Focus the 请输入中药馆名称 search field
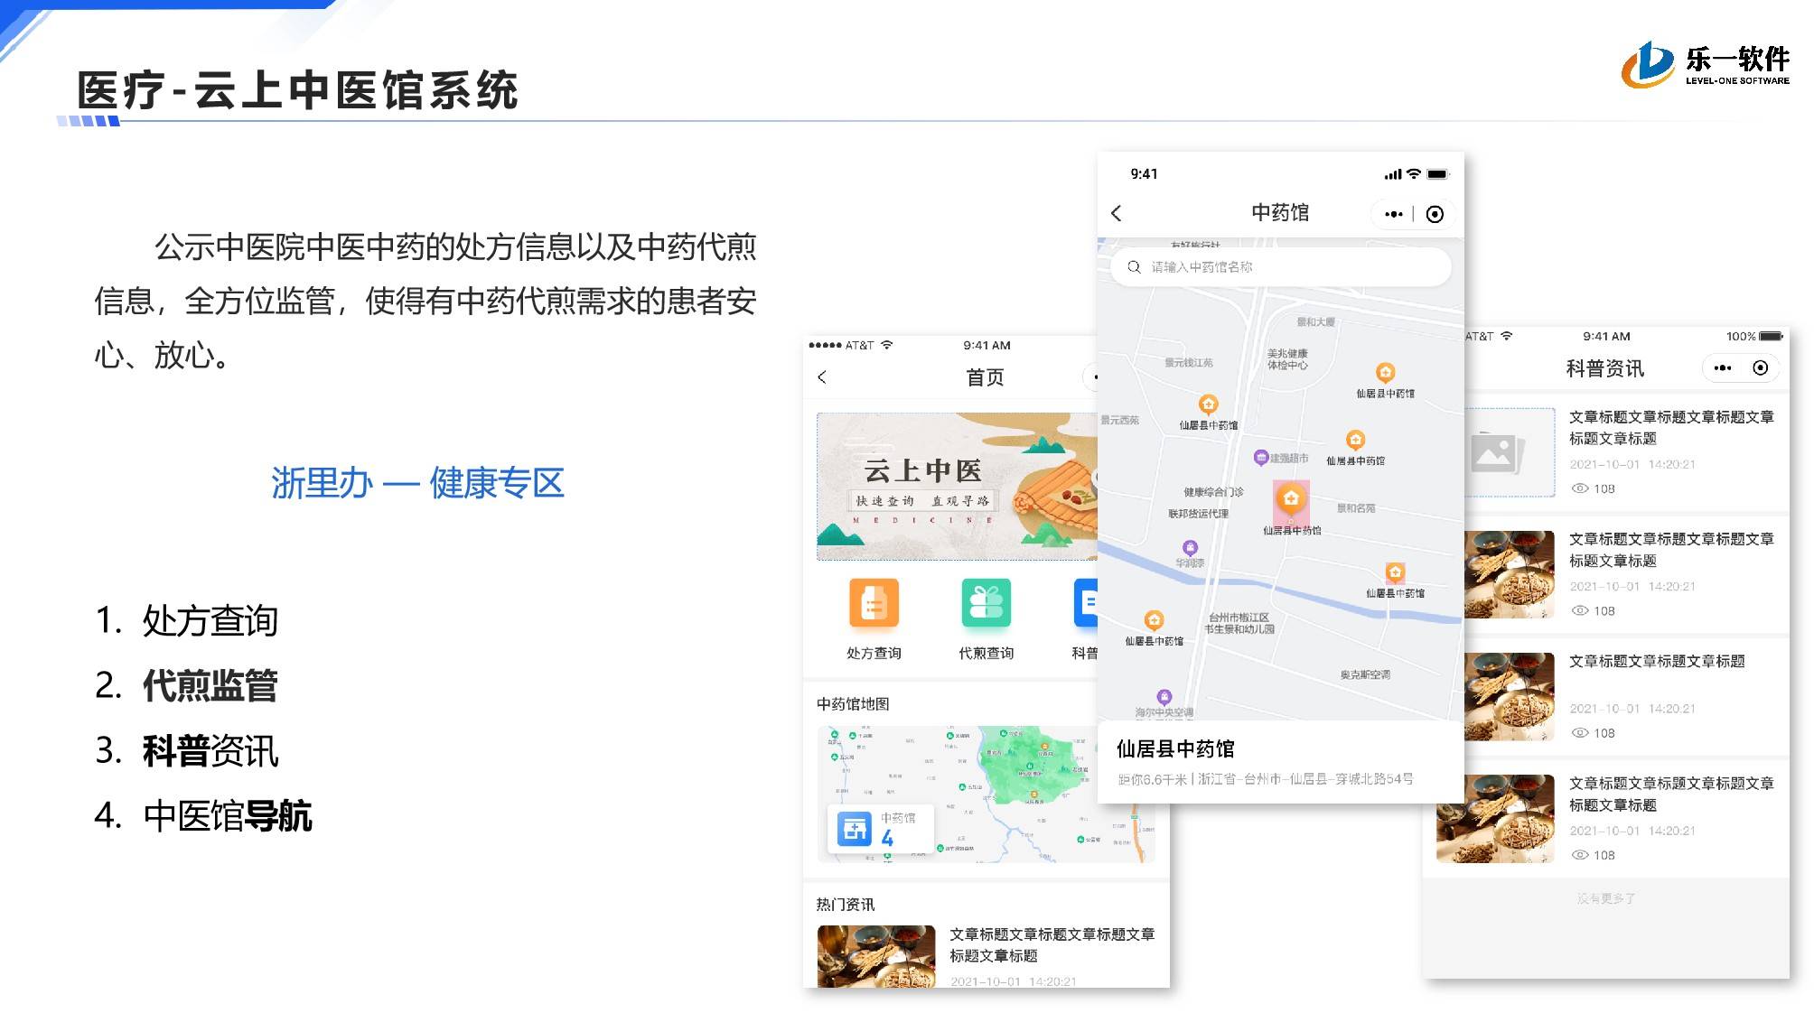1814x1013 pixels. click(1280, 267)
